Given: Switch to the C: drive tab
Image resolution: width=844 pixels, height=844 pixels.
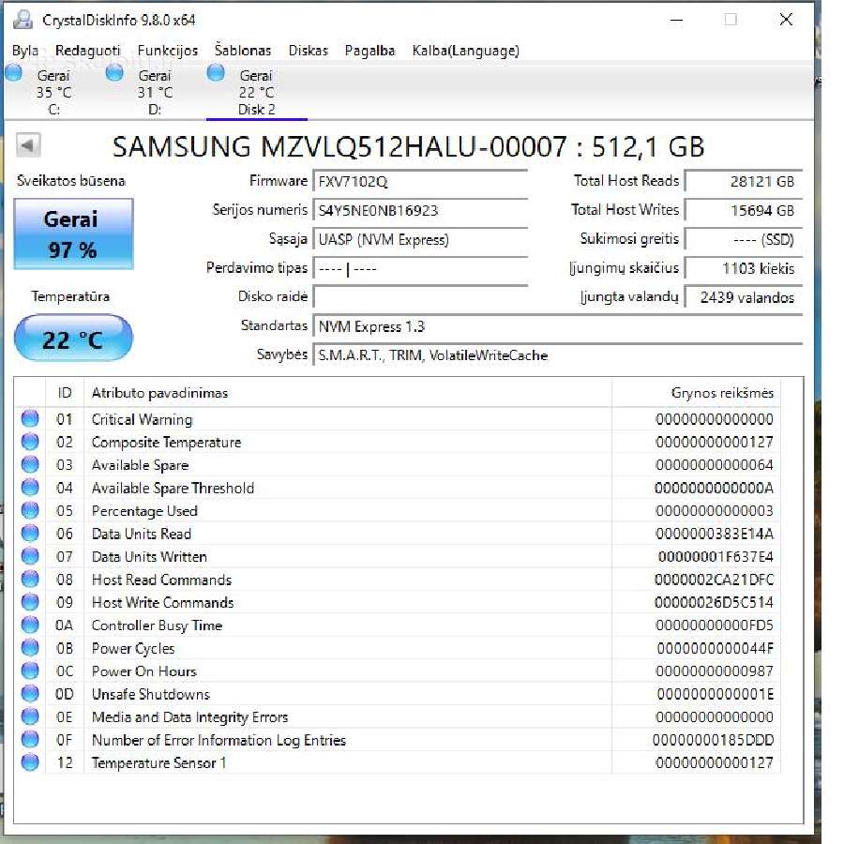Looking at the screenshot, I should [53, 92].
